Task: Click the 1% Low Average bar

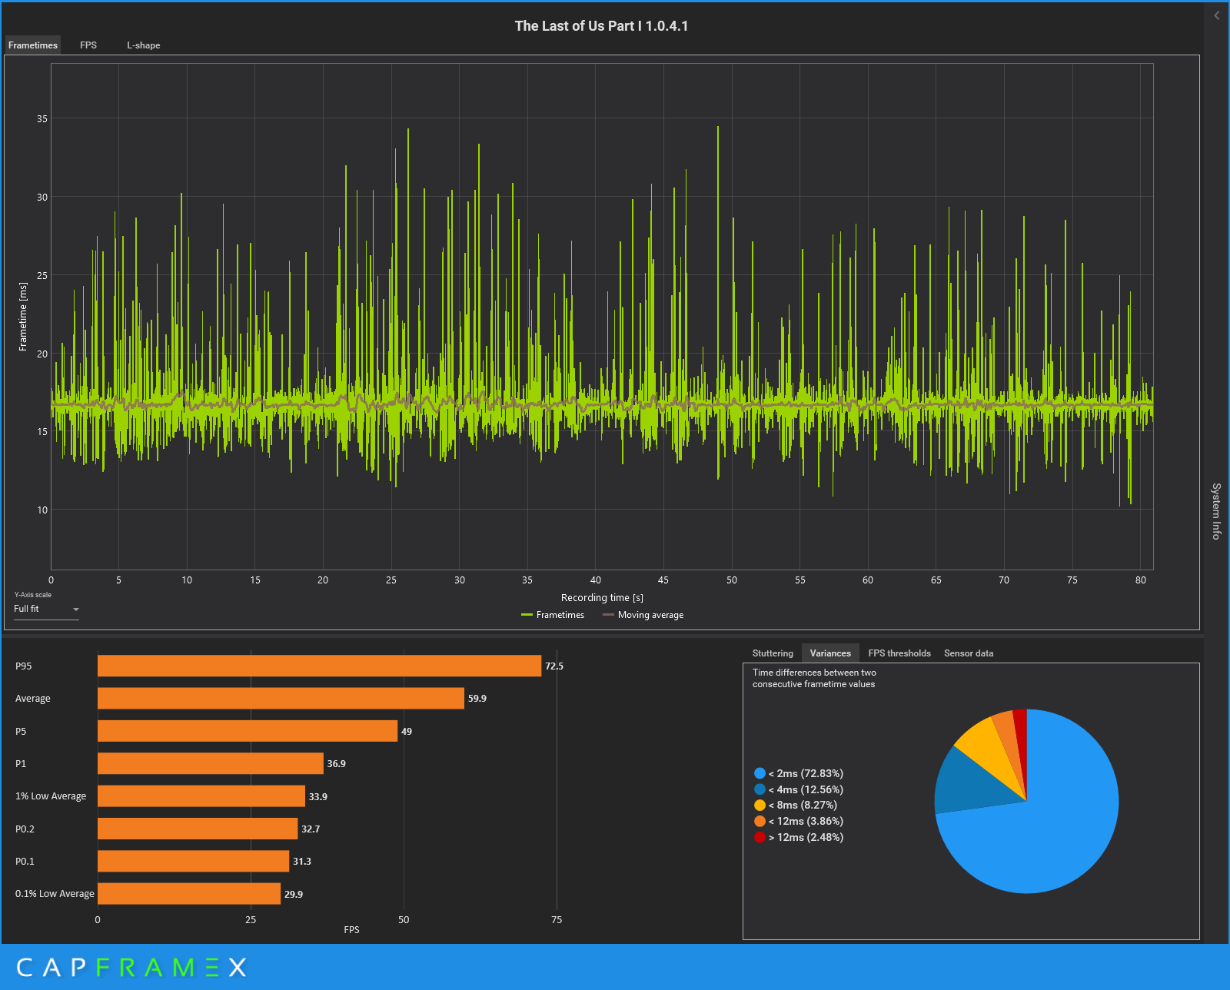Action: point(201,796)
